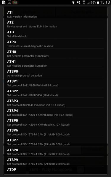Pick ATPC terminate diagnostic session entry
Image resolution: width=111 pixels, height=177 pixels.
tap(56, 44)
